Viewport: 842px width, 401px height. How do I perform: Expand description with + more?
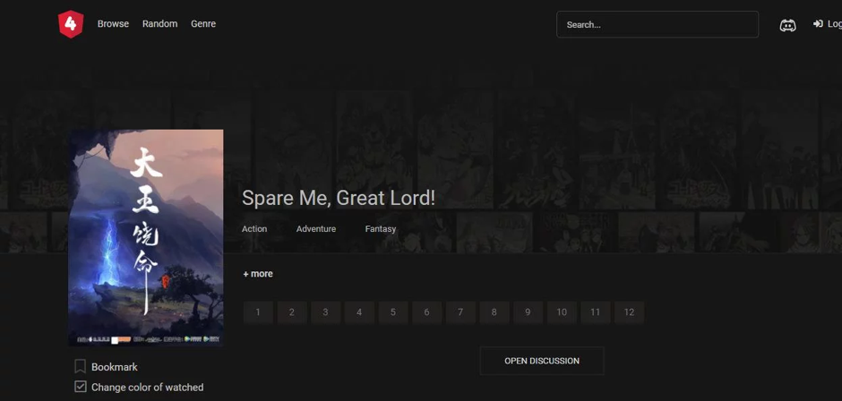(258, 274)
